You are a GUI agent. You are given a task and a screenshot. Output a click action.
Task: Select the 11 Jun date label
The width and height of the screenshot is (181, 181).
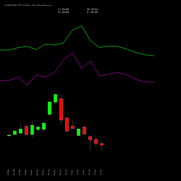pyautogui.click(x=72, y=172)
